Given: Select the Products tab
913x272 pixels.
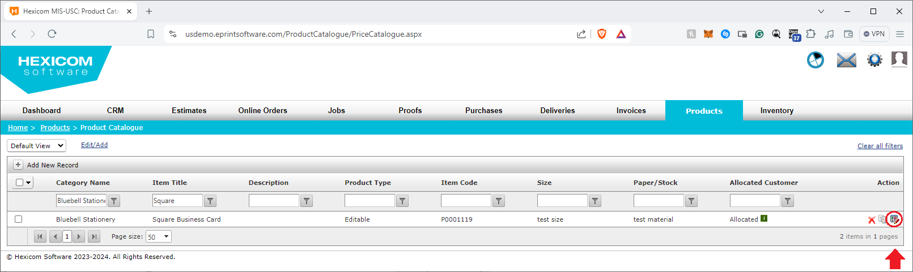Looking at the screenshot, I should (704, 111).
